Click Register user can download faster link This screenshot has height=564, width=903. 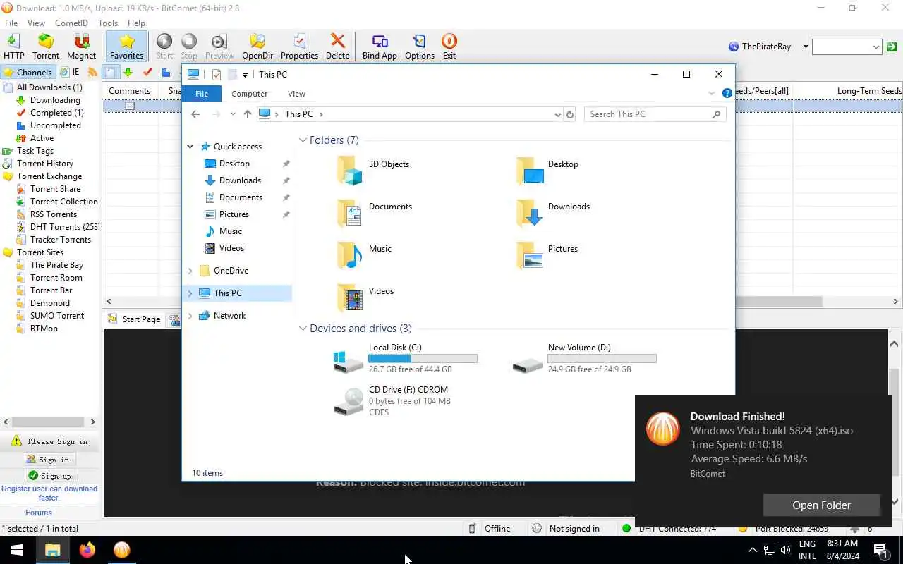pos(49,493)
